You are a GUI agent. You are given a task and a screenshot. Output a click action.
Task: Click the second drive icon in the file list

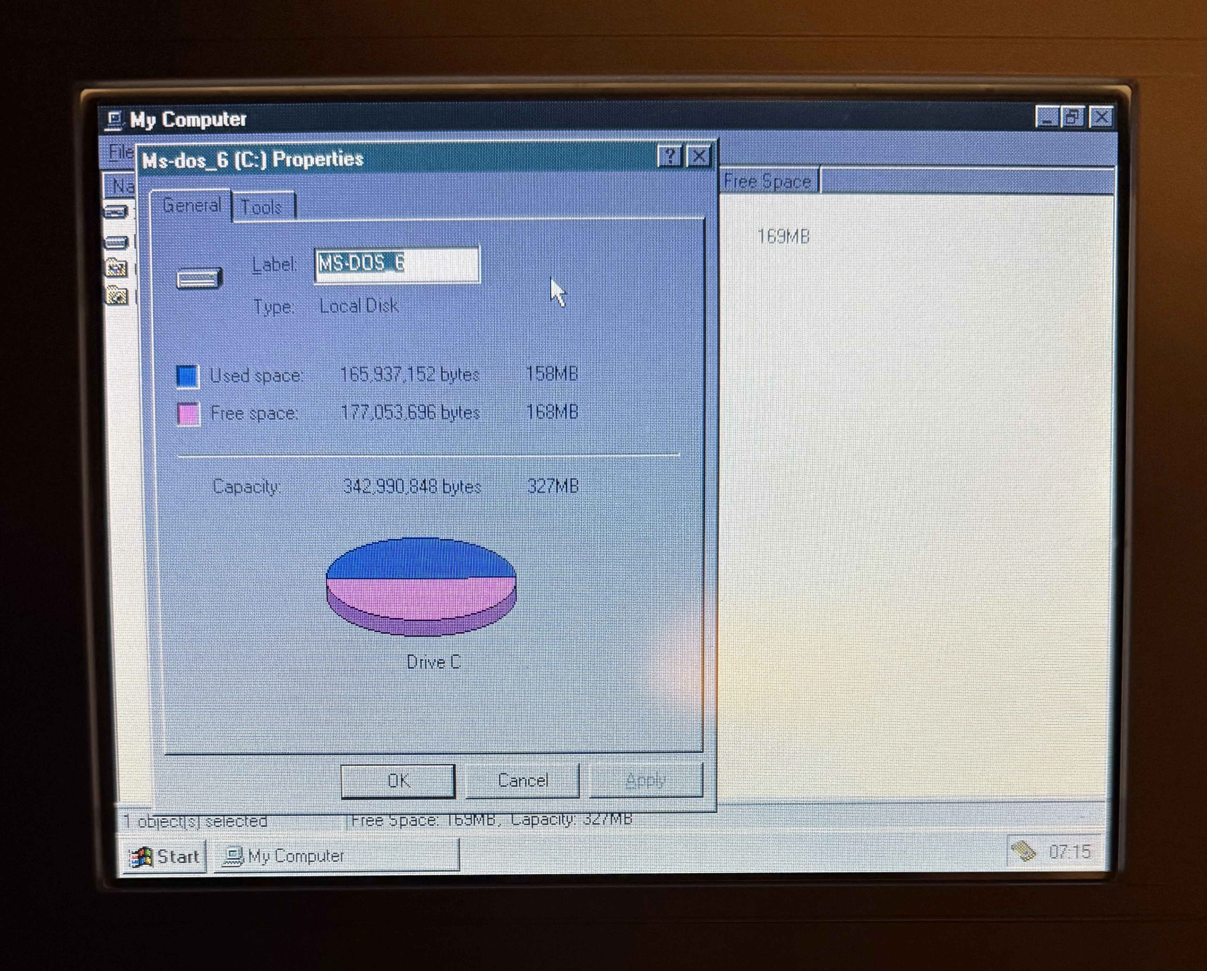[116, 242]
